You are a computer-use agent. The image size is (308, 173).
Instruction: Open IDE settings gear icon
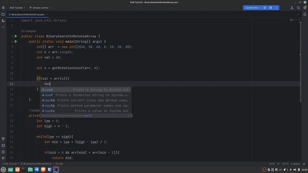click(x=305, y=8)
